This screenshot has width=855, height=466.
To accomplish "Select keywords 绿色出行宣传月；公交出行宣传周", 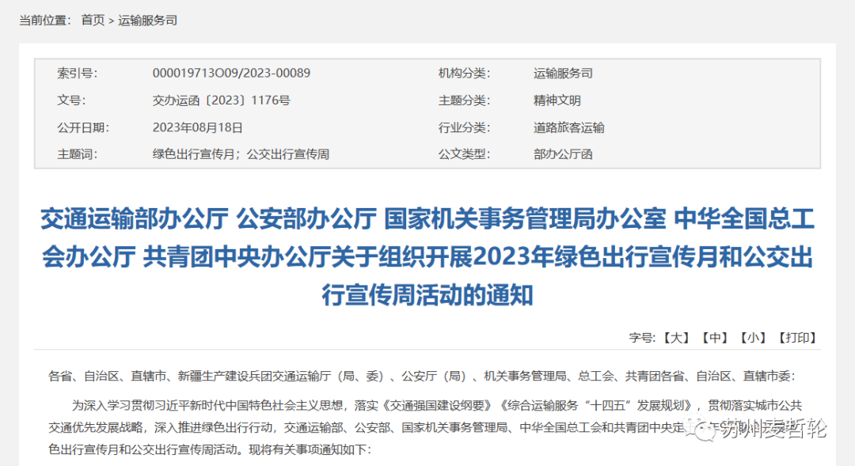I will coord(241,154).
